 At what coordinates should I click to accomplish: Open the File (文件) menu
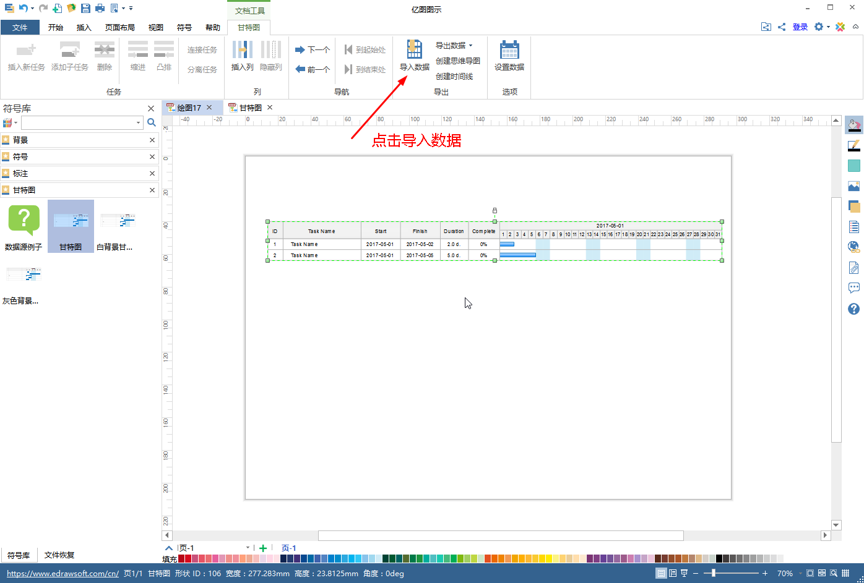point(20,27)
